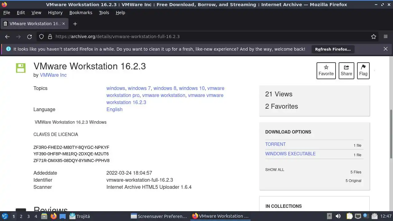393x221 pixels.
Task: Flag this archive item
Action: click(363, 71)
